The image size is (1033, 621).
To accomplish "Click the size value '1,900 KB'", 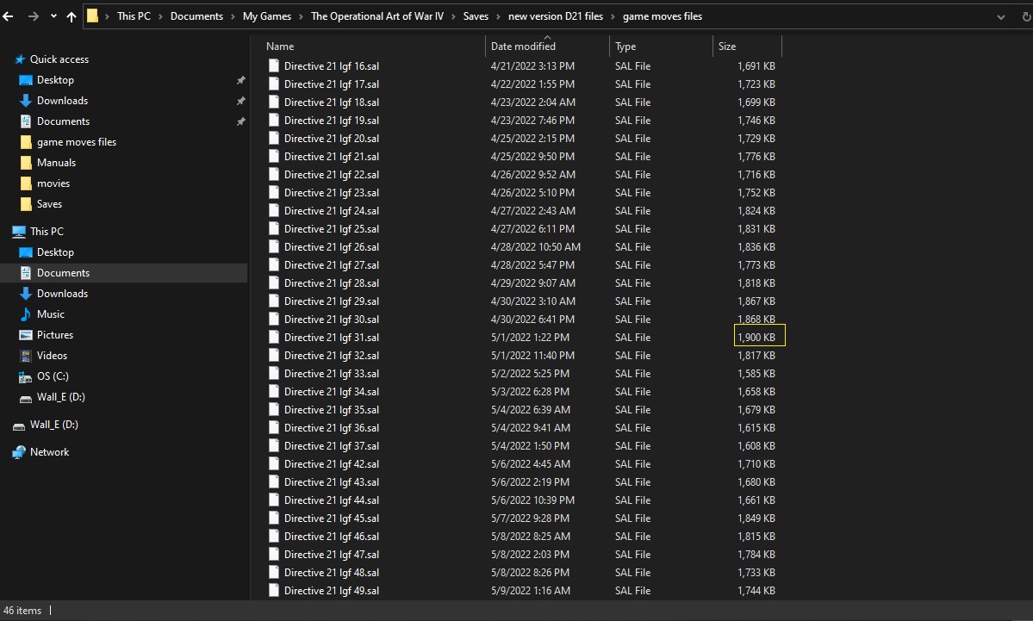I will click(x=756, y=337).
